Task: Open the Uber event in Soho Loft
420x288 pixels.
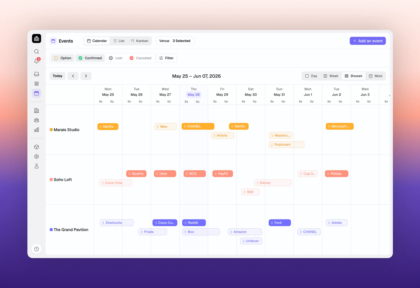Action: coord(165,174)
